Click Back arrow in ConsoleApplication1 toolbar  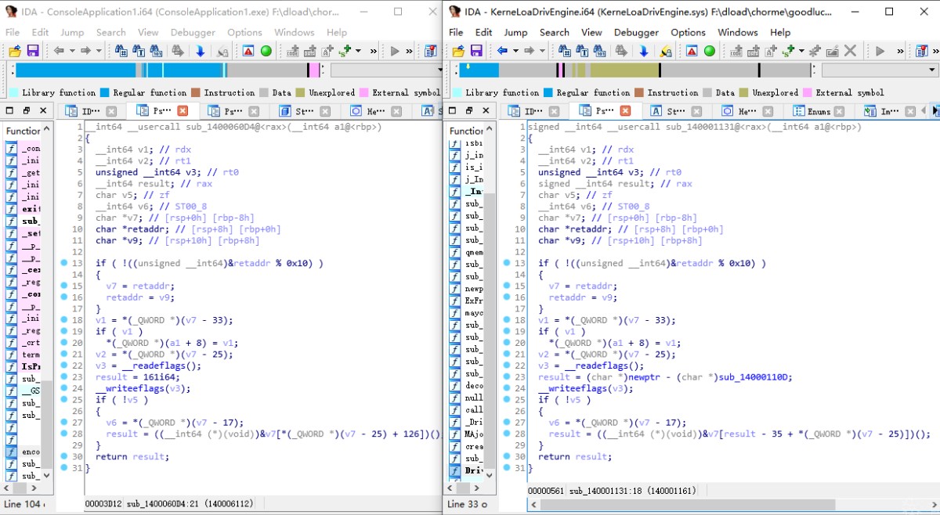[x=59, y=51]
